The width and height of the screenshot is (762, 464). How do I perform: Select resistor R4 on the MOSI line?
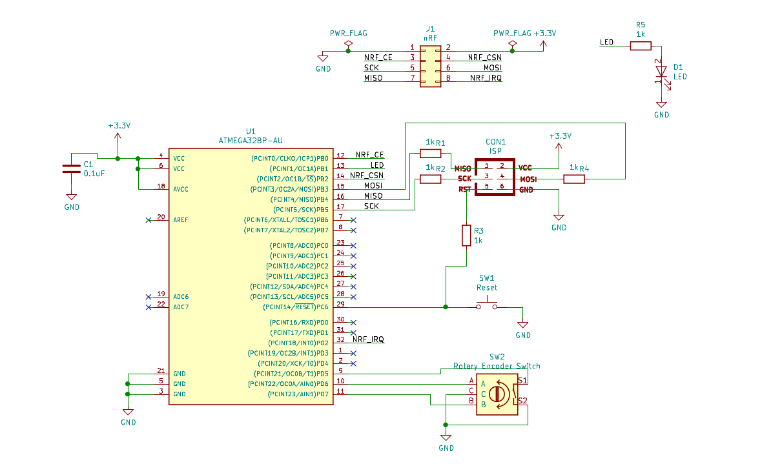click(x=573, y=179)
